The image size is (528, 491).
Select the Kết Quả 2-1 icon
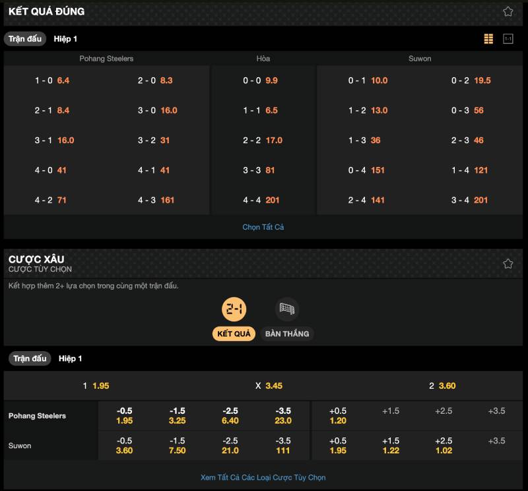click(x=234, y=309)
